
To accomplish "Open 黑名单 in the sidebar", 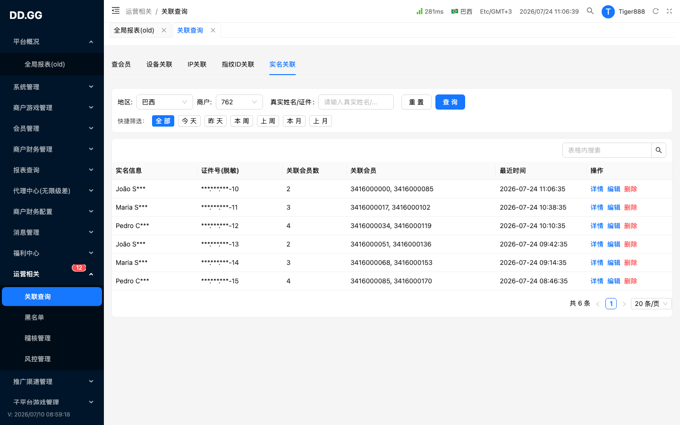I will [52, 317].
